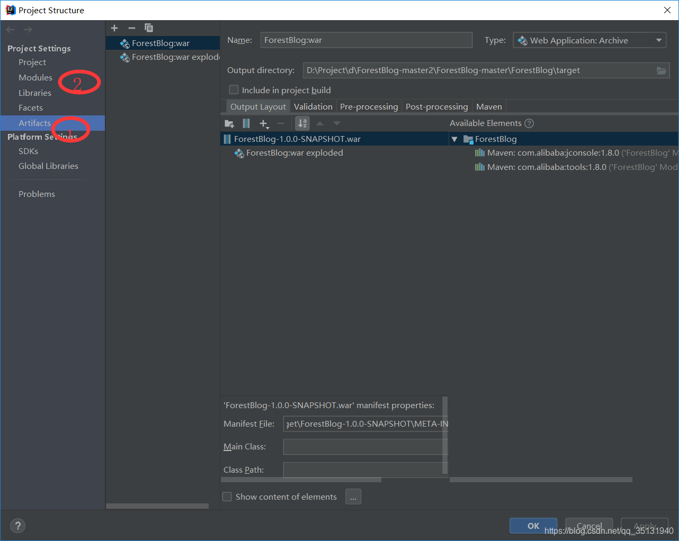
Task: Switch to Post-processing tab
Action: [437, 106]
